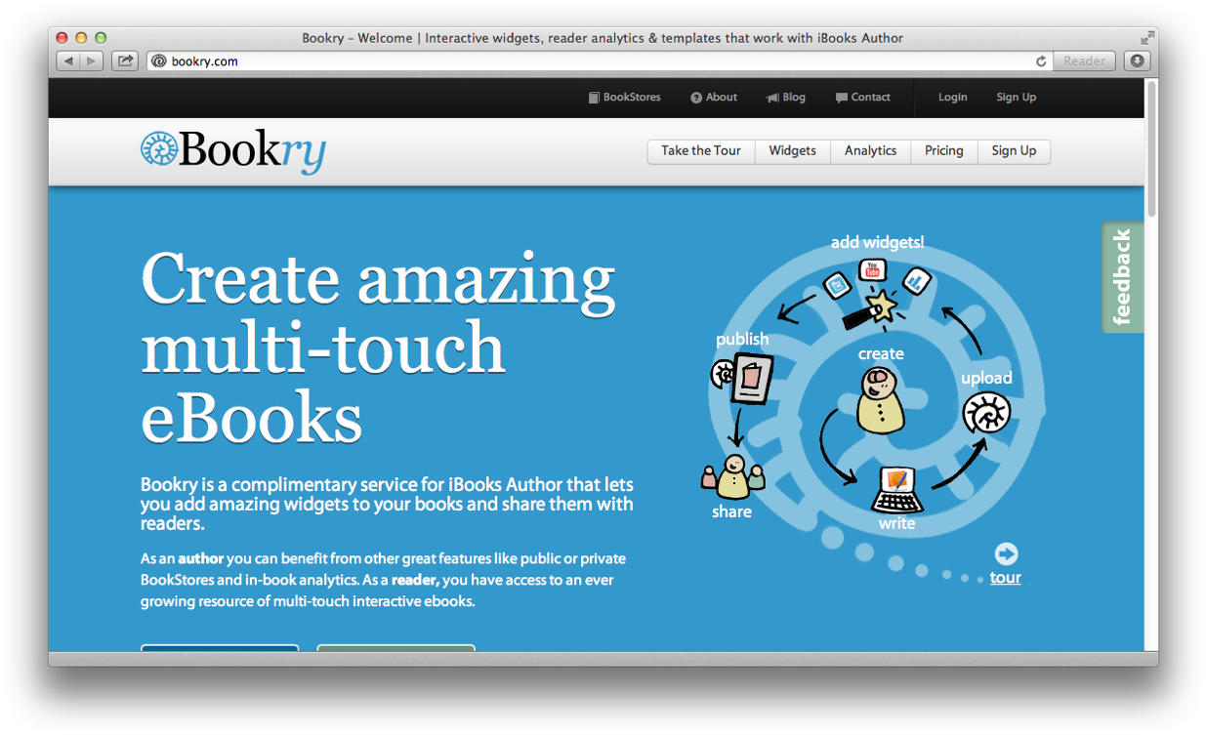The height and width of the screenshot is (735, 1206).
Task: Click the upload sun-shaped Bookry icon
Action: (x=986, y=413)
